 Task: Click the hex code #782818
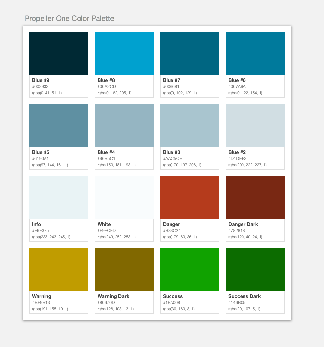[x=237, y=230]
